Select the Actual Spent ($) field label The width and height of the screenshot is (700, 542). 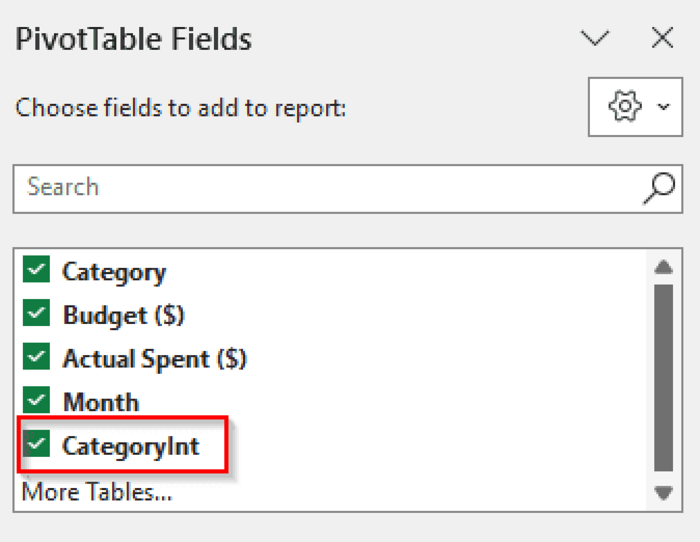point(155,359)
